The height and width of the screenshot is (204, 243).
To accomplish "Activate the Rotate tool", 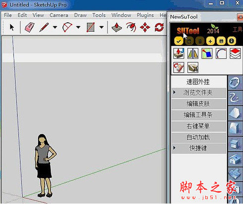I will 159,27.
